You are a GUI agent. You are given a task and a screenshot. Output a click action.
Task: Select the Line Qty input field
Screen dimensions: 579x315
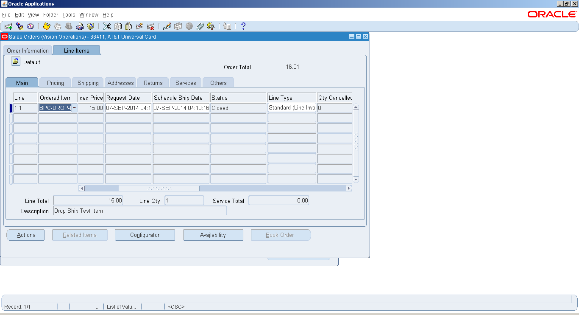click(184, 200)
